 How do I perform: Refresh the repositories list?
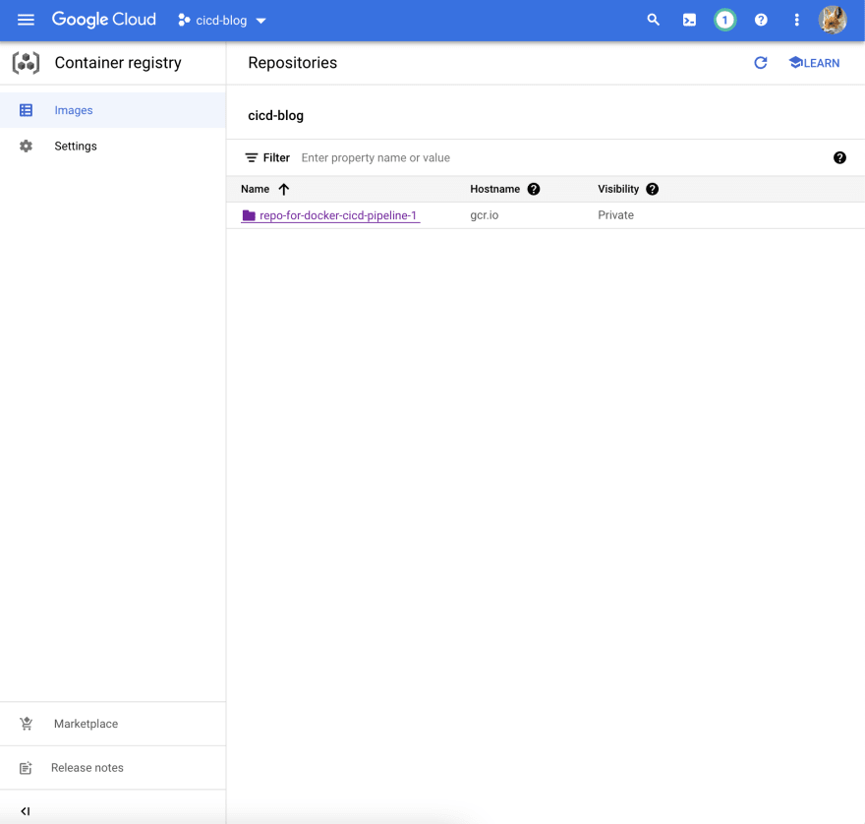761,63
